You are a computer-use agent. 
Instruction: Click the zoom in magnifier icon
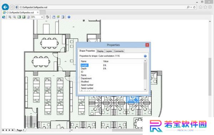coord(10,17)
